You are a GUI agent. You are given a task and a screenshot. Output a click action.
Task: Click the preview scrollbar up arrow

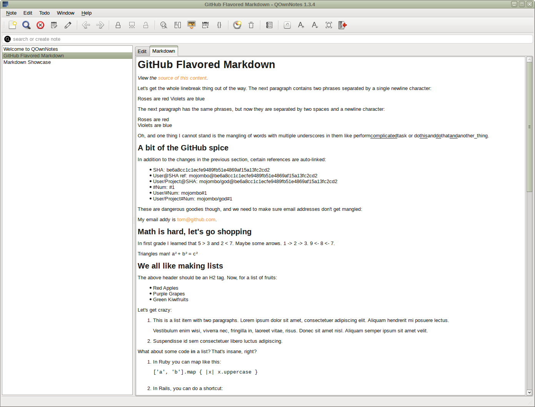tap(530, 60)
